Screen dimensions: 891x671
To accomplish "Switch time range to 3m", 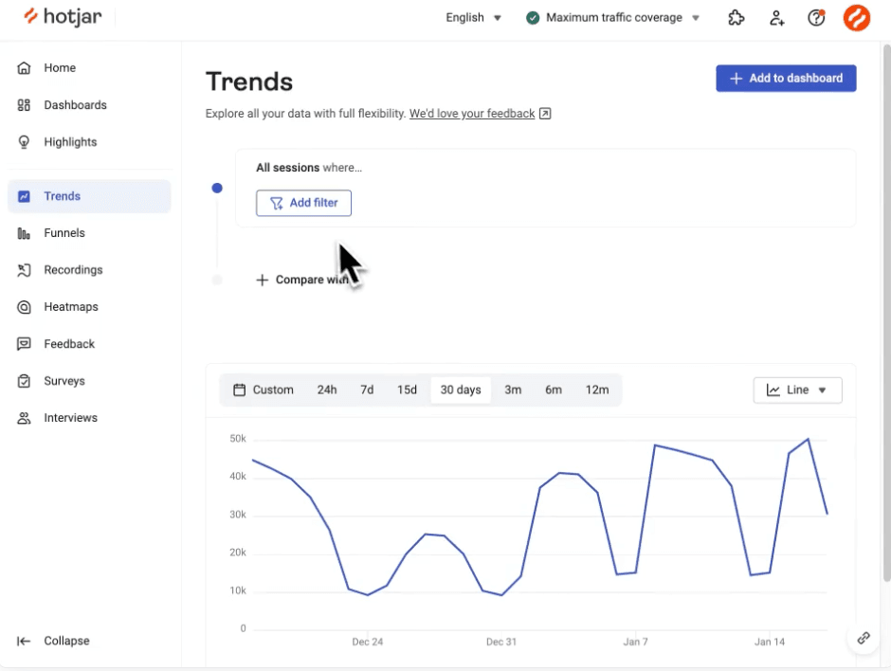I will (x=513, y=390).
